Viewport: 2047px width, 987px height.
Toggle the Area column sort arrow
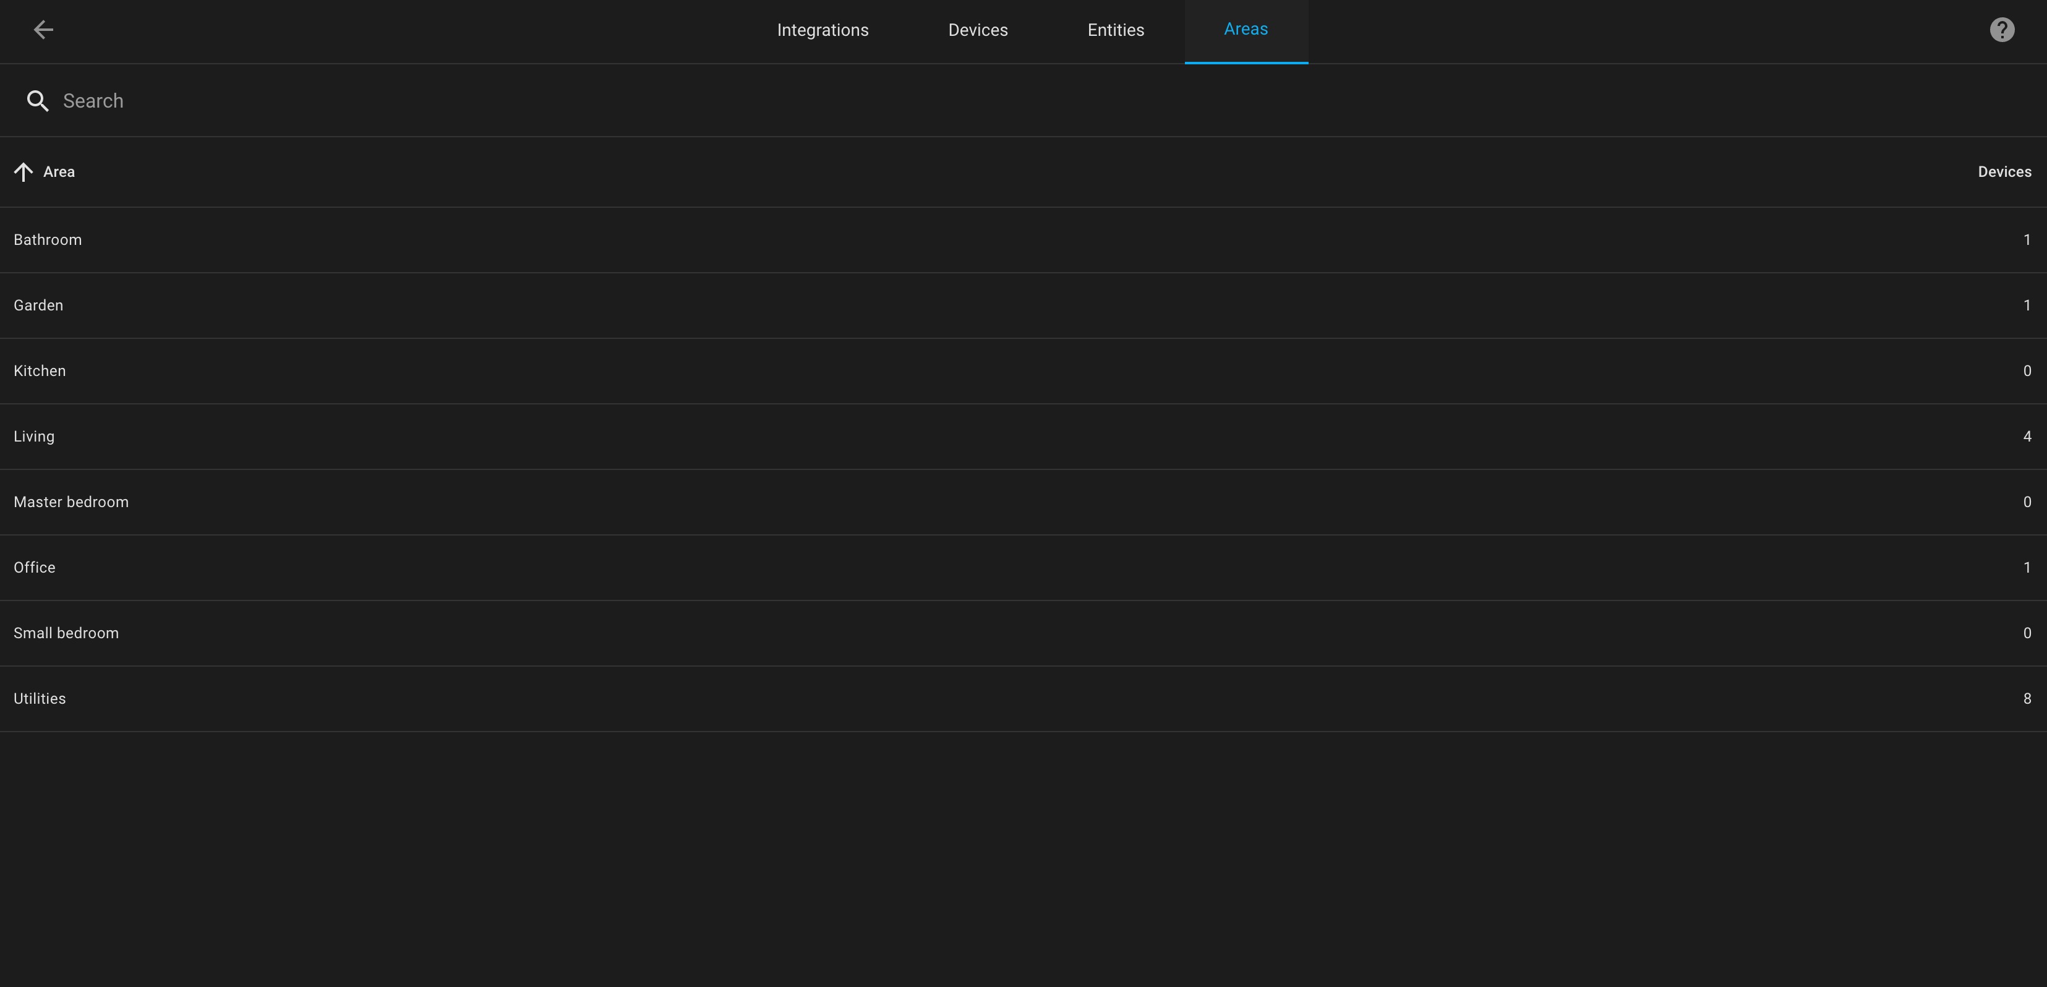click(x=23, y=172)
